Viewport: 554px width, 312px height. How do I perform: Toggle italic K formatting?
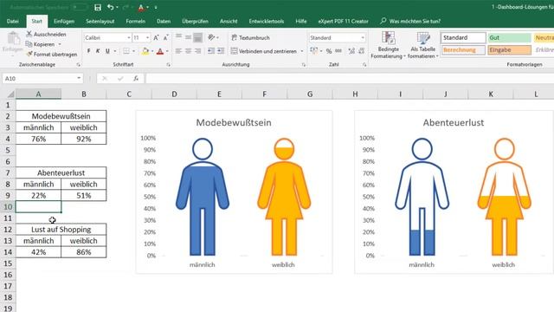click(98, 51)
